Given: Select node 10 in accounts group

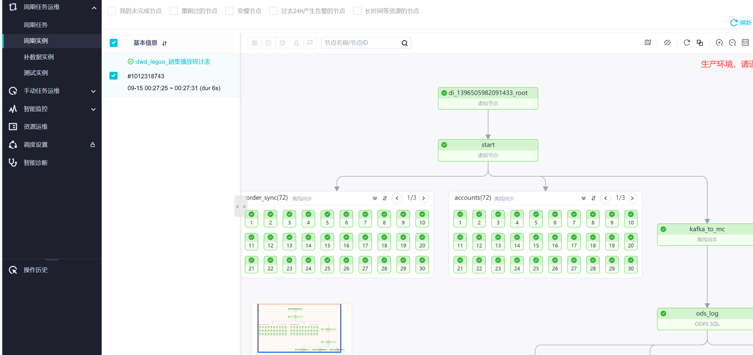Looking at the screenshot, I should click(631, 219).
